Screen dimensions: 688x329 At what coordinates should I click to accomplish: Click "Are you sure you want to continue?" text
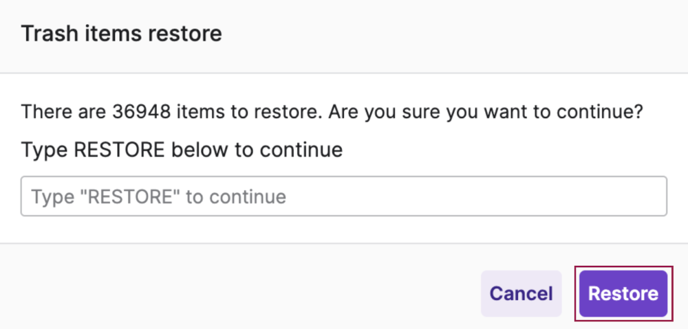tap(486, 112)
